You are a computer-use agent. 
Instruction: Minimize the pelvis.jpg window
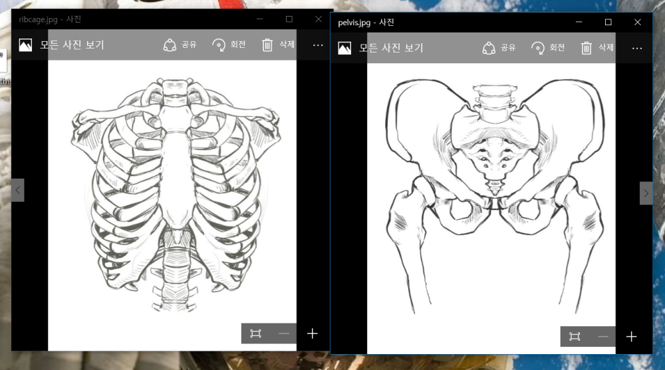pos(579,22)
